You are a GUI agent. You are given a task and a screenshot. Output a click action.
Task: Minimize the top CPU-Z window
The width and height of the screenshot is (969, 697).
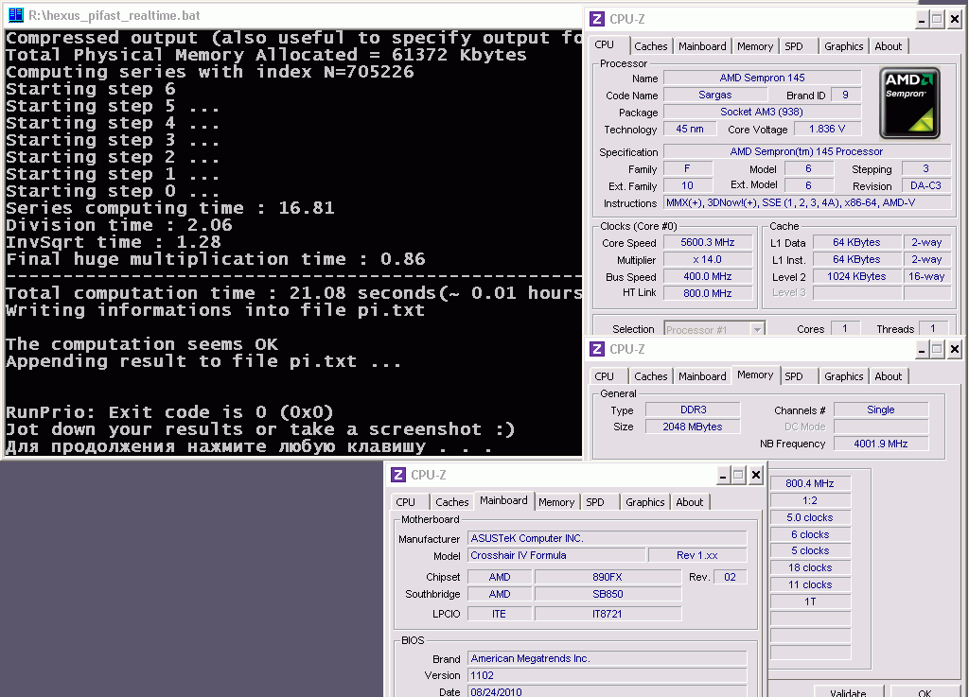(x=922, y=20)
